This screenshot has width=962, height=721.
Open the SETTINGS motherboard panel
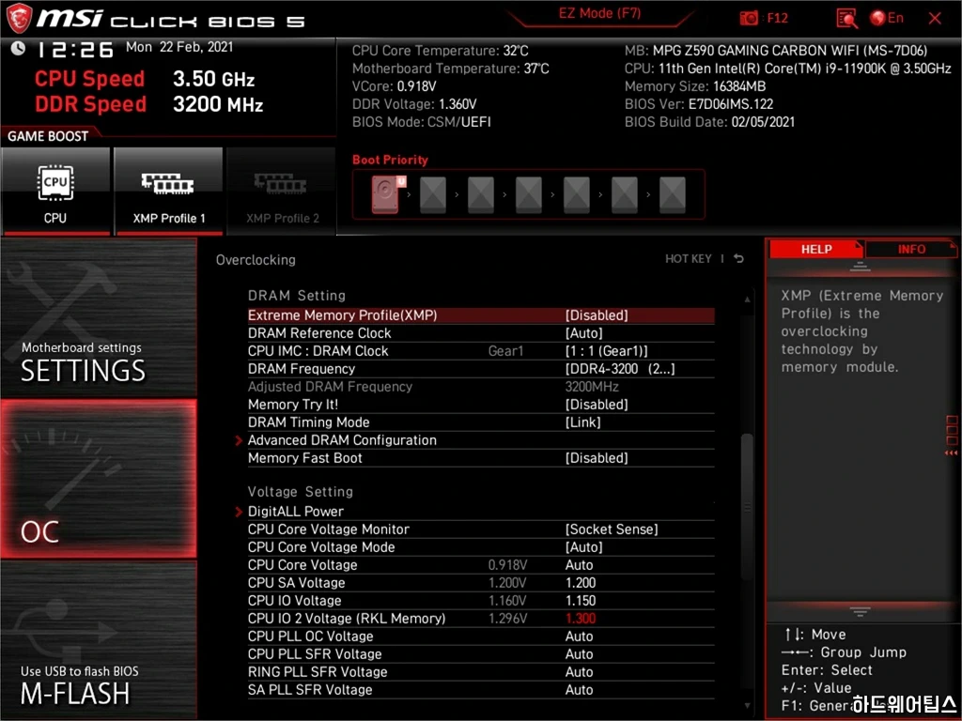[x=99, y=317]
